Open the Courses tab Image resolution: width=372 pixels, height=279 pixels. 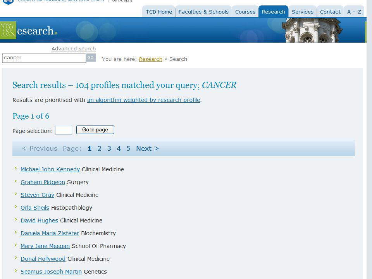click(x=245, y=12)
